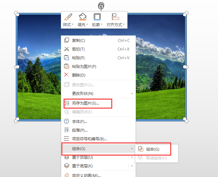The width and height of the screenshot is (218, 177).
Task: Open the 段落(P)... dialog entry
Action: coord(98,130)
